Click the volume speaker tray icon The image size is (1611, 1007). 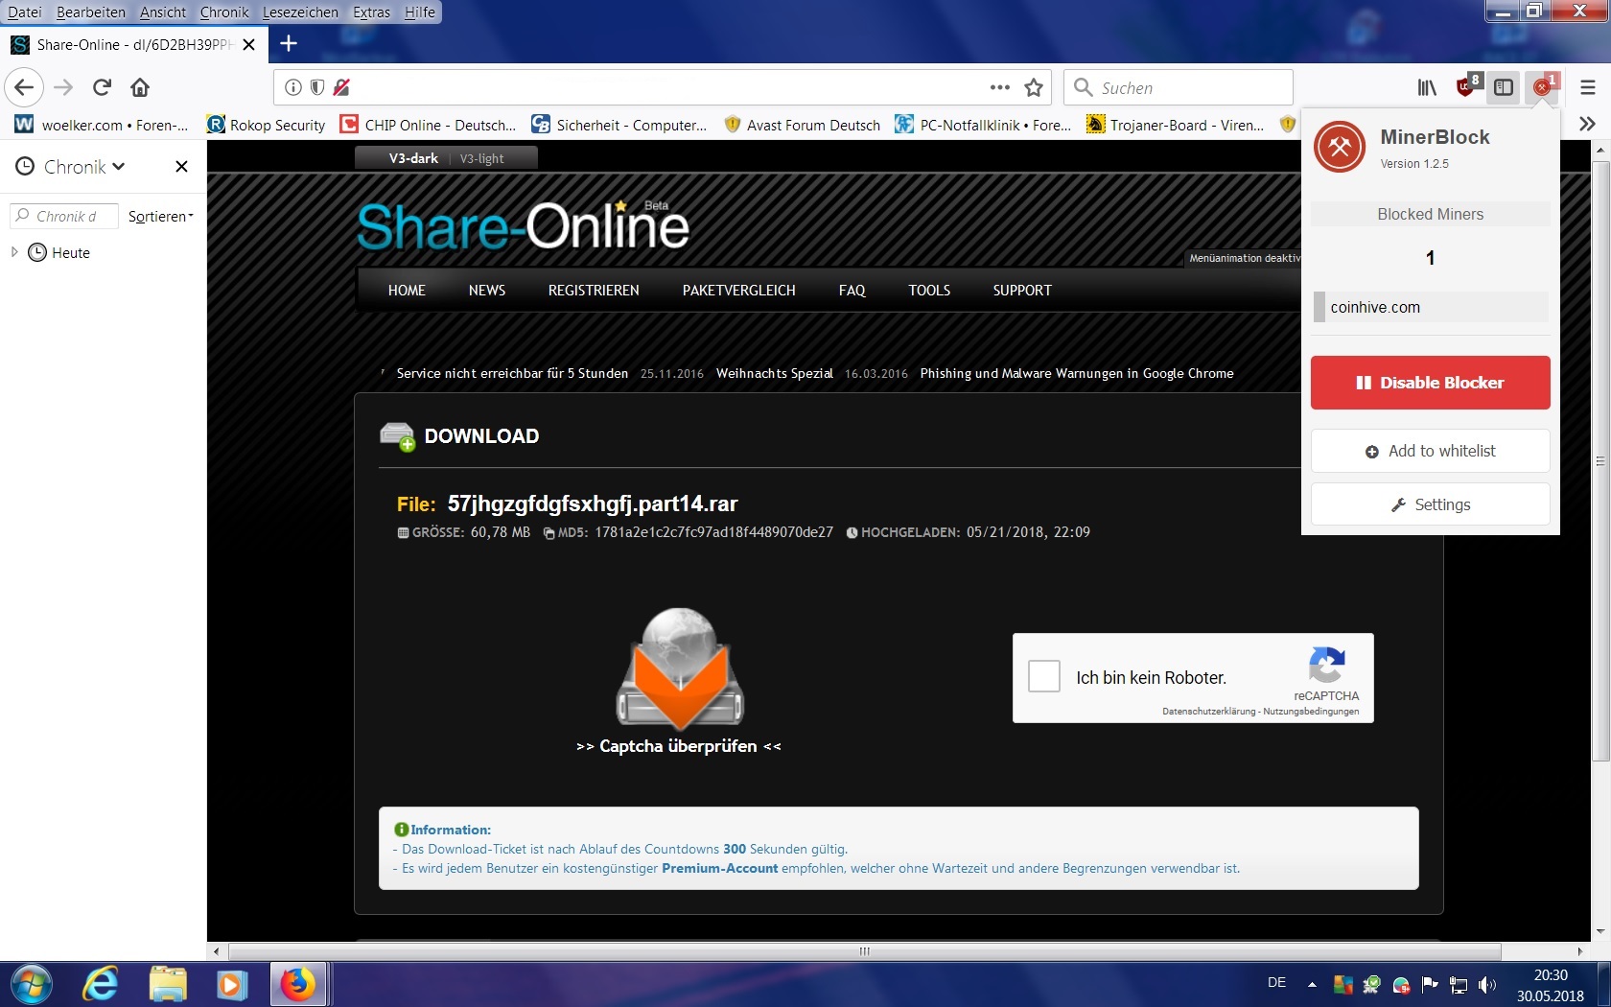(1487, 985)
